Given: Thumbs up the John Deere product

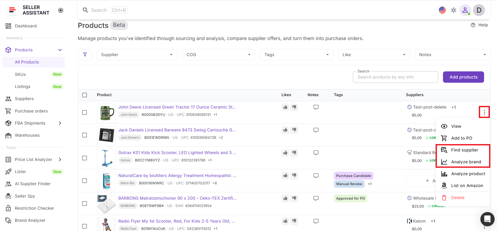Looking at the screenshot, I should tap(285, 107).
